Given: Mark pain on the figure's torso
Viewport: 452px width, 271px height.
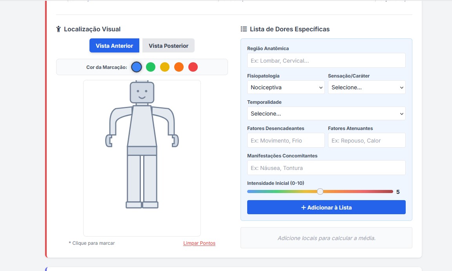Looking at the screenshot, I should point(142,125).
